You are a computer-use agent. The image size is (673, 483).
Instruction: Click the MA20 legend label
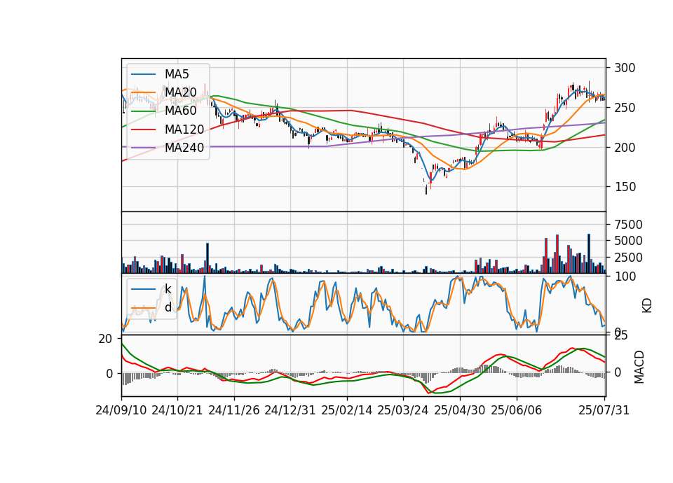click(180, 92)
